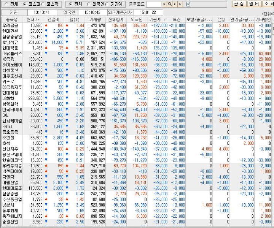Viewport: 274px width, 228px height.
Task: Select the 전체 market radio button
Action: point(6,4)
